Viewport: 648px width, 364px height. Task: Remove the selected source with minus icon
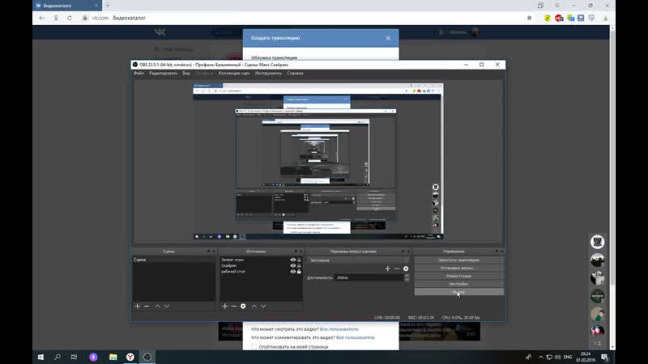pos(234,307)
